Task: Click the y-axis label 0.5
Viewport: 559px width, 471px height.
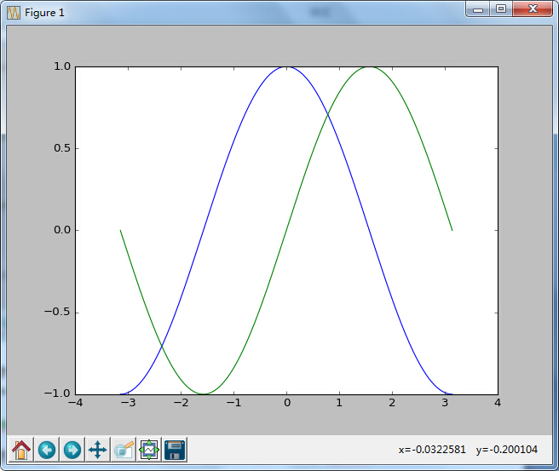Action: [62, 148]
